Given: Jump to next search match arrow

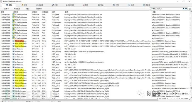Looking at the screenshot, I should pos(186,9).
